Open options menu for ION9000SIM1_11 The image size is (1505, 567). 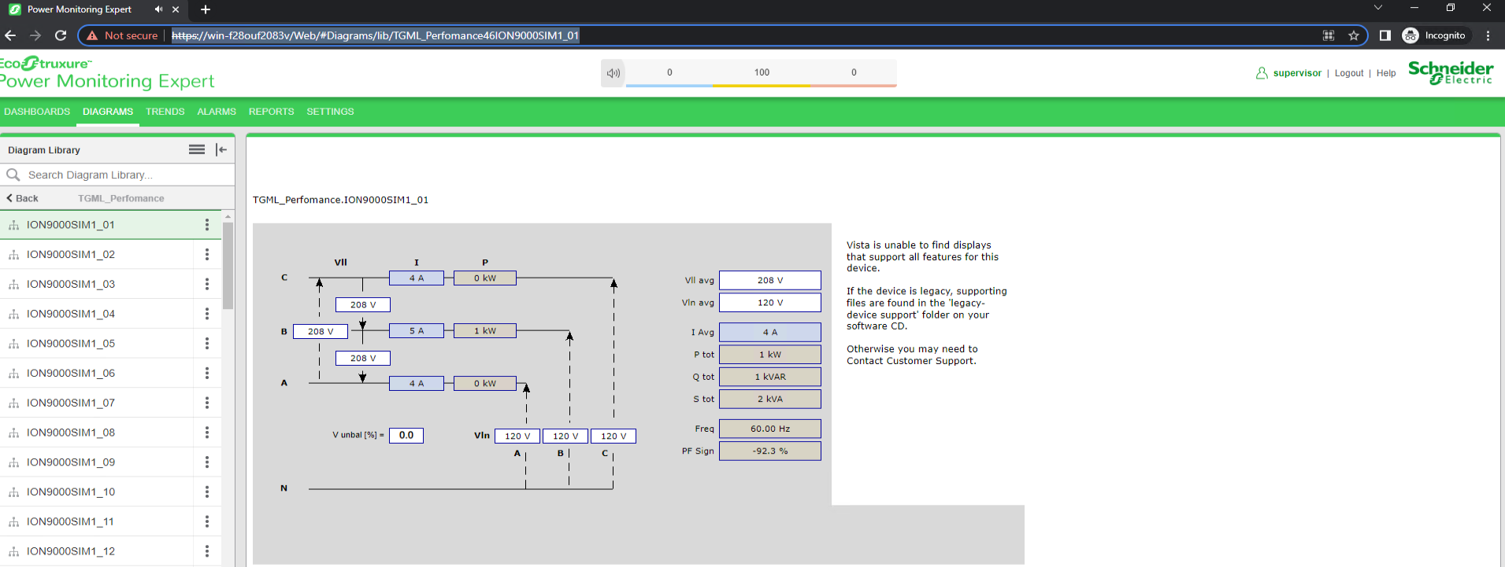coord(207,521)
